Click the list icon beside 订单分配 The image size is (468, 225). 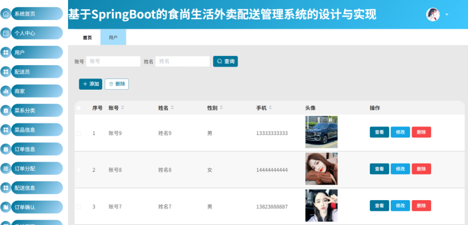click(5, 169)
